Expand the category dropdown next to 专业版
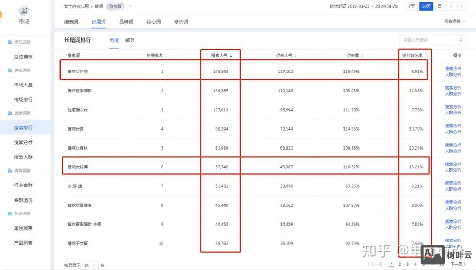 click(130, 6)
